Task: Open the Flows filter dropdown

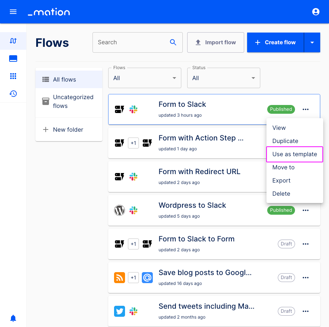Action: (x=144, y=78)
